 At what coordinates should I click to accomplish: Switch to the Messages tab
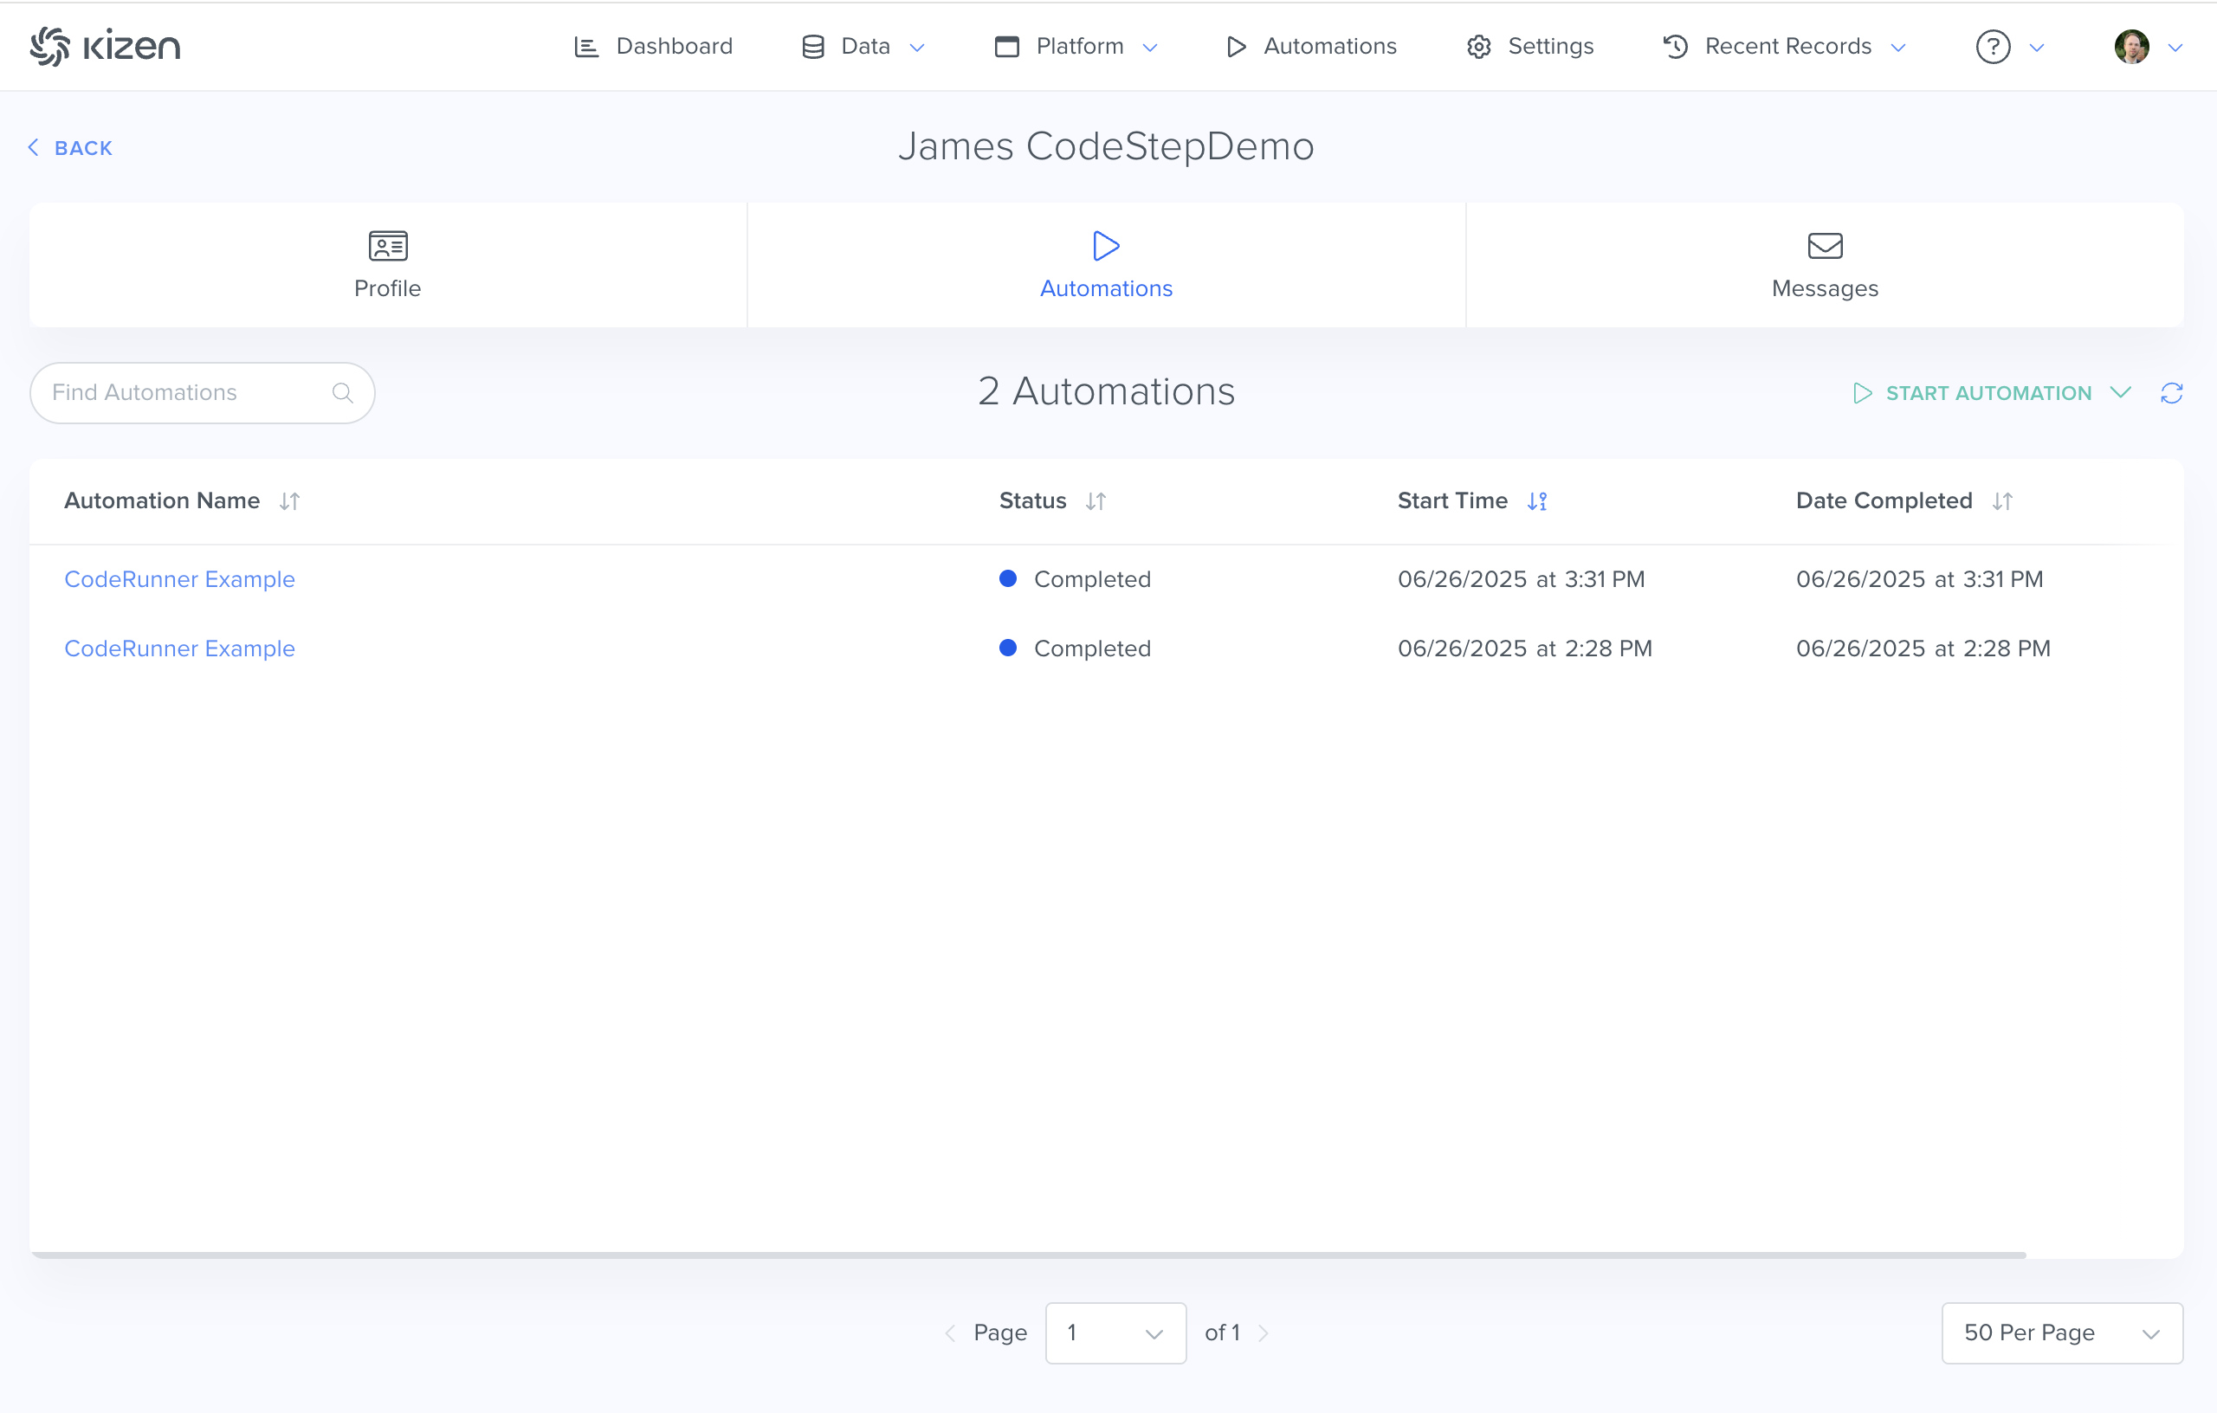click(1825, 265)
